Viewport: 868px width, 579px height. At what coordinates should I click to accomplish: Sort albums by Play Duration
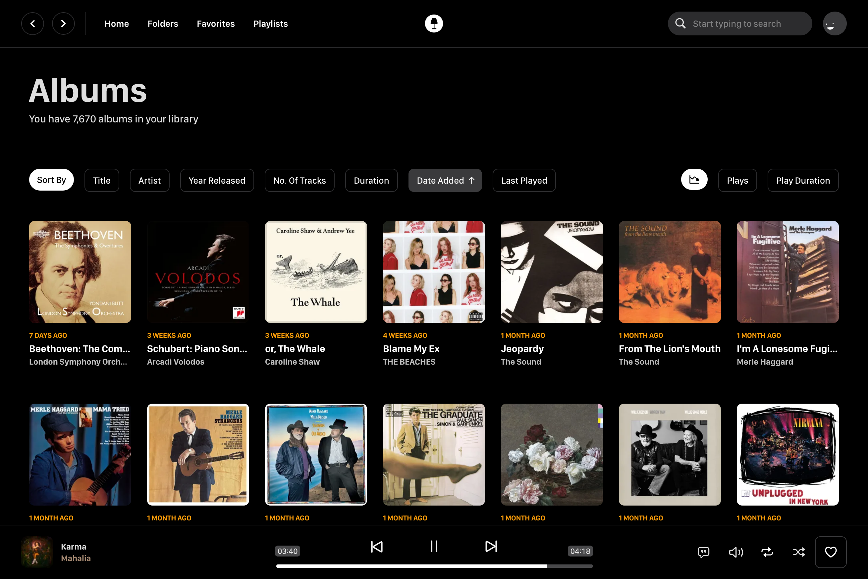point(803,180)
